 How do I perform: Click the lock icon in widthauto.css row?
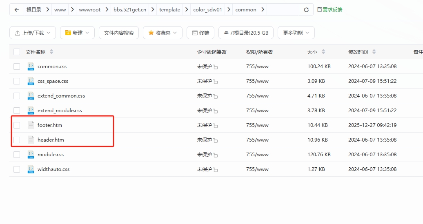click(215, 170)
